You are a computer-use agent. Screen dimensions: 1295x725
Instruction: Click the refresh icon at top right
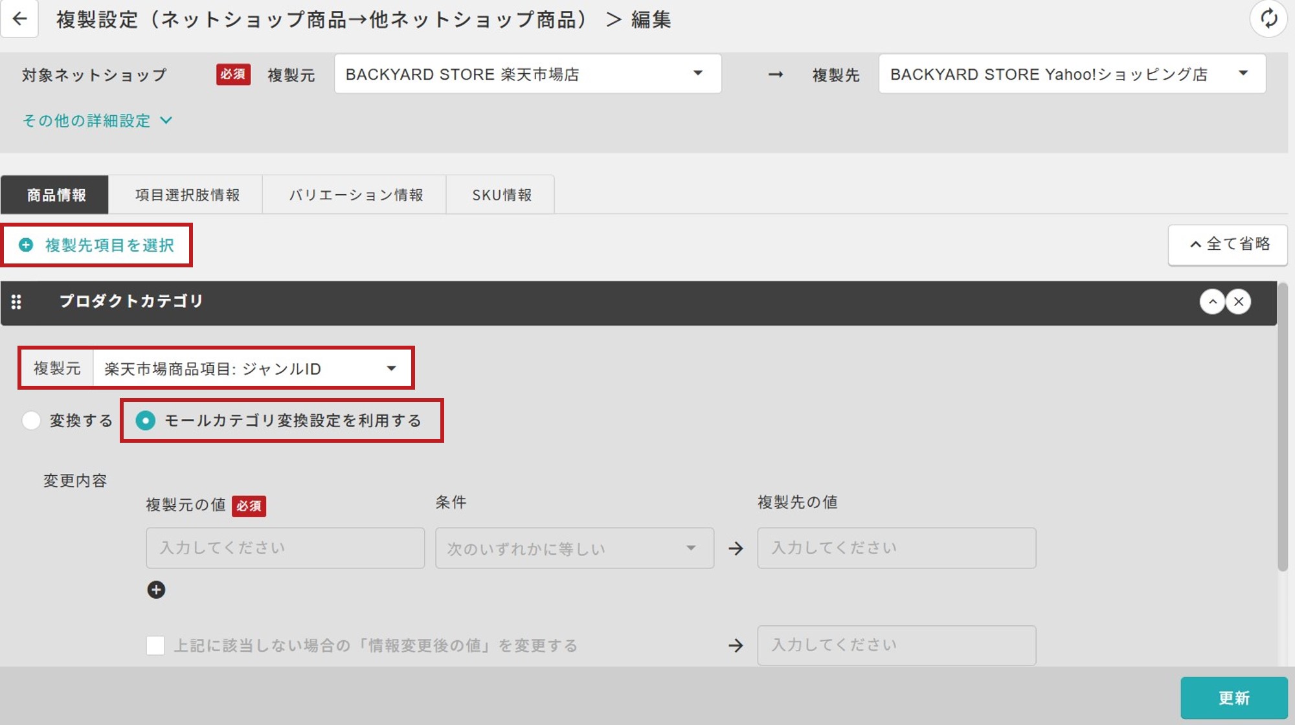coord(1268,19)
